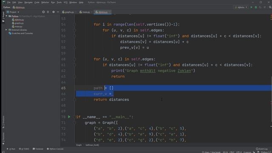
Task: Open the Run tool window tab
Action: tap(11, 149)
